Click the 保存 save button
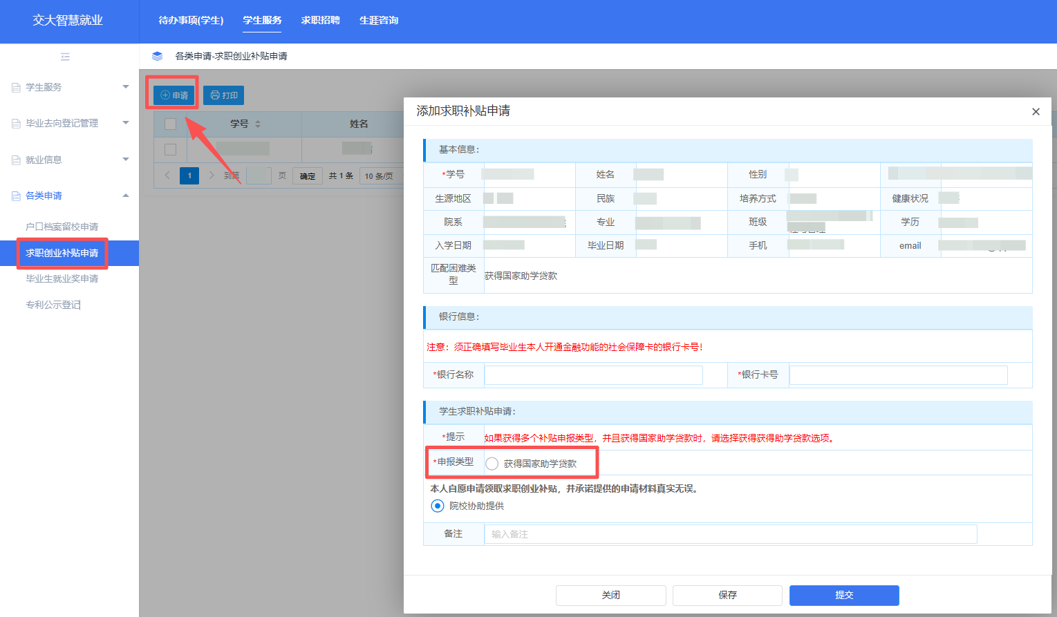Screen dimensions: 1057x617 (x=727, y=595)
